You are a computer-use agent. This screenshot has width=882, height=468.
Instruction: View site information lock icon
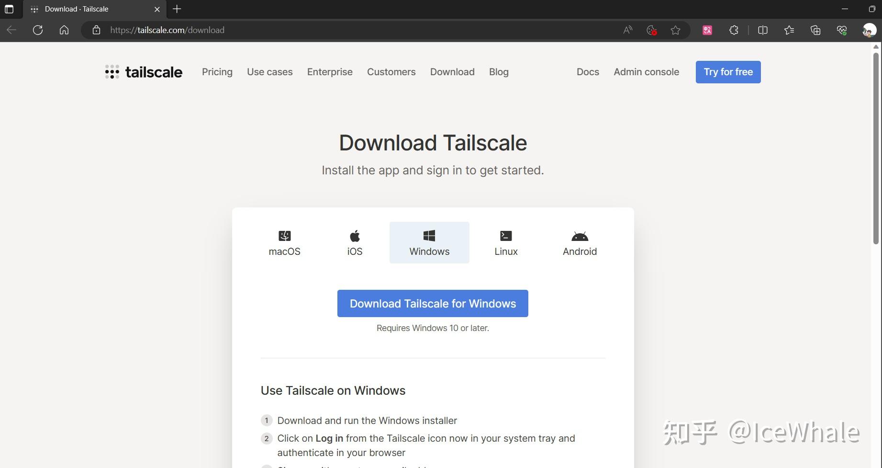[x=96, y=30]
